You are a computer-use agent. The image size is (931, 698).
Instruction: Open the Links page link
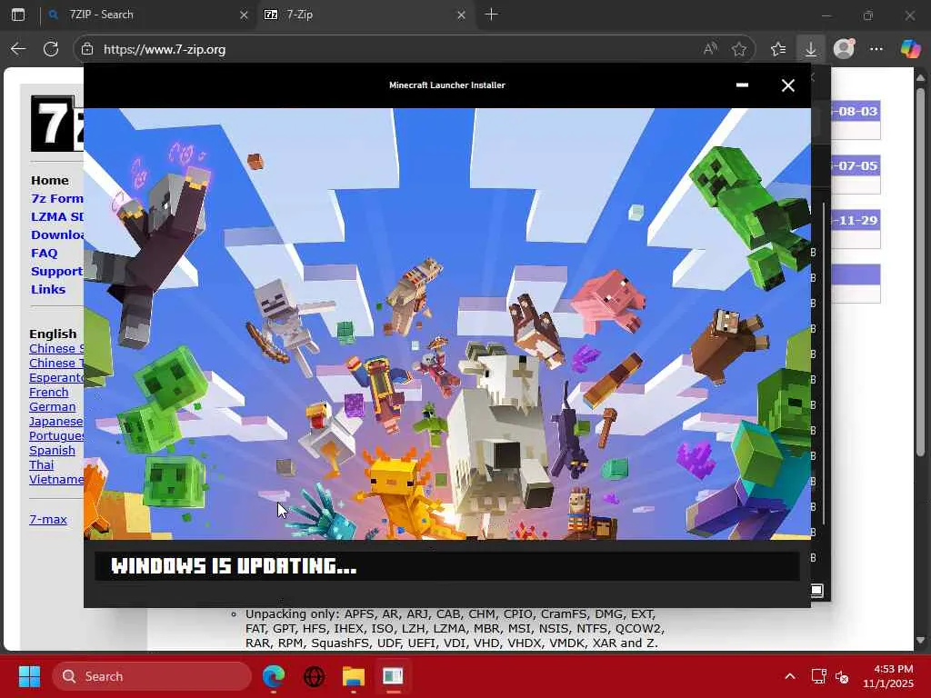click(48, 290)
